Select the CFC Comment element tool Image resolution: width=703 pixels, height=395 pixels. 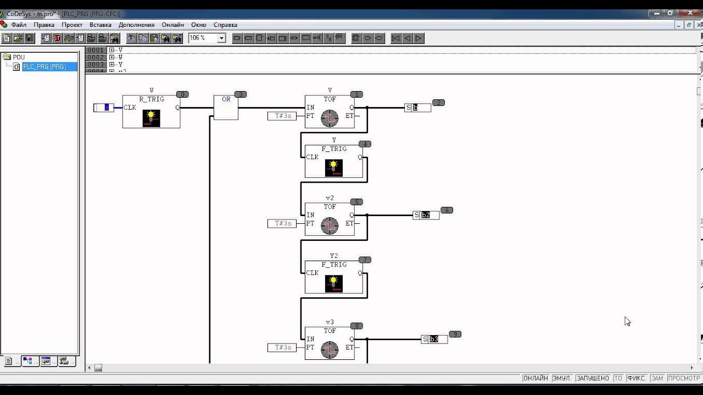(x=306, y=38)
